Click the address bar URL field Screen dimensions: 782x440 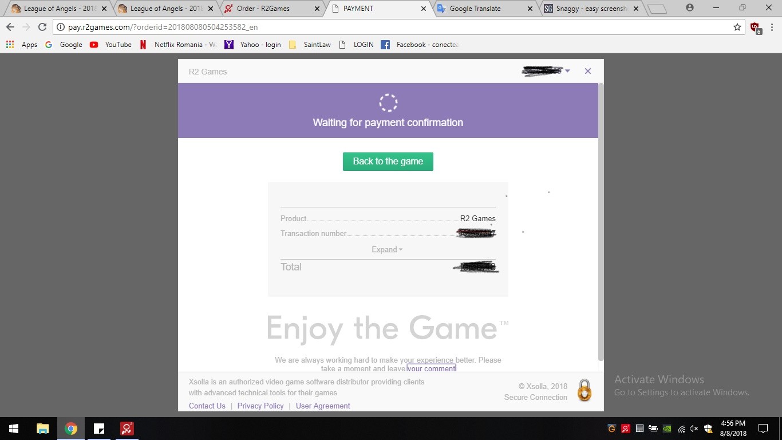pos(395,27)
